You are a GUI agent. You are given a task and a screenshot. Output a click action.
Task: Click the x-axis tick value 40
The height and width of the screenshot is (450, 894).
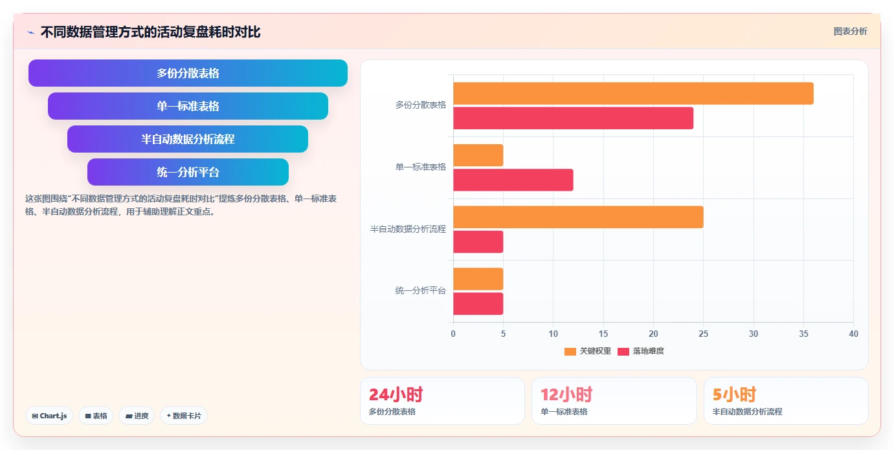(x=853, y=334)
